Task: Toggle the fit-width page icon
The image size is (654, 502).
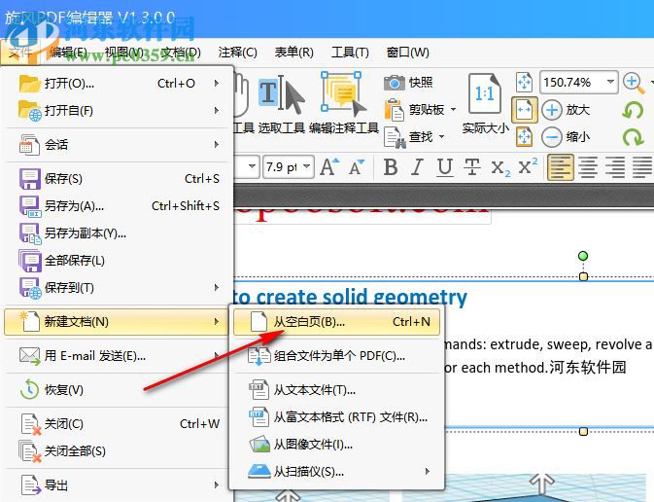Action: [x=525, y=110]
